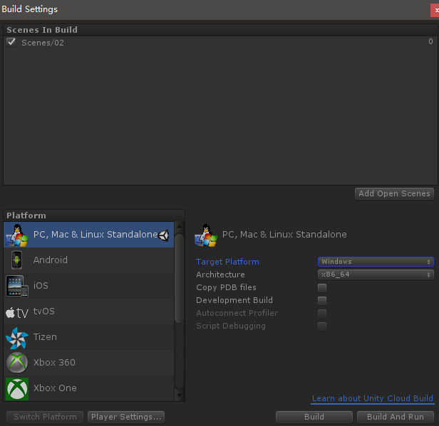Click the Target Platform label
The width and height of the screenshot is (439, 426).
227,262
